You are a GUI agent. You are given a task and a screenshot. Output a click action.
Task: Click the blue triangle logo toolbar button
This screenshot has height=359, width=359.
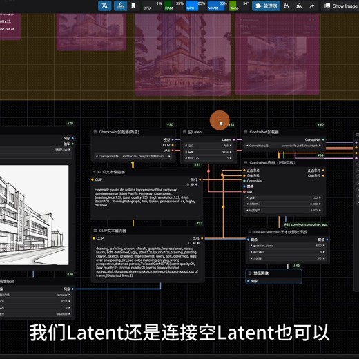[120, 6]
